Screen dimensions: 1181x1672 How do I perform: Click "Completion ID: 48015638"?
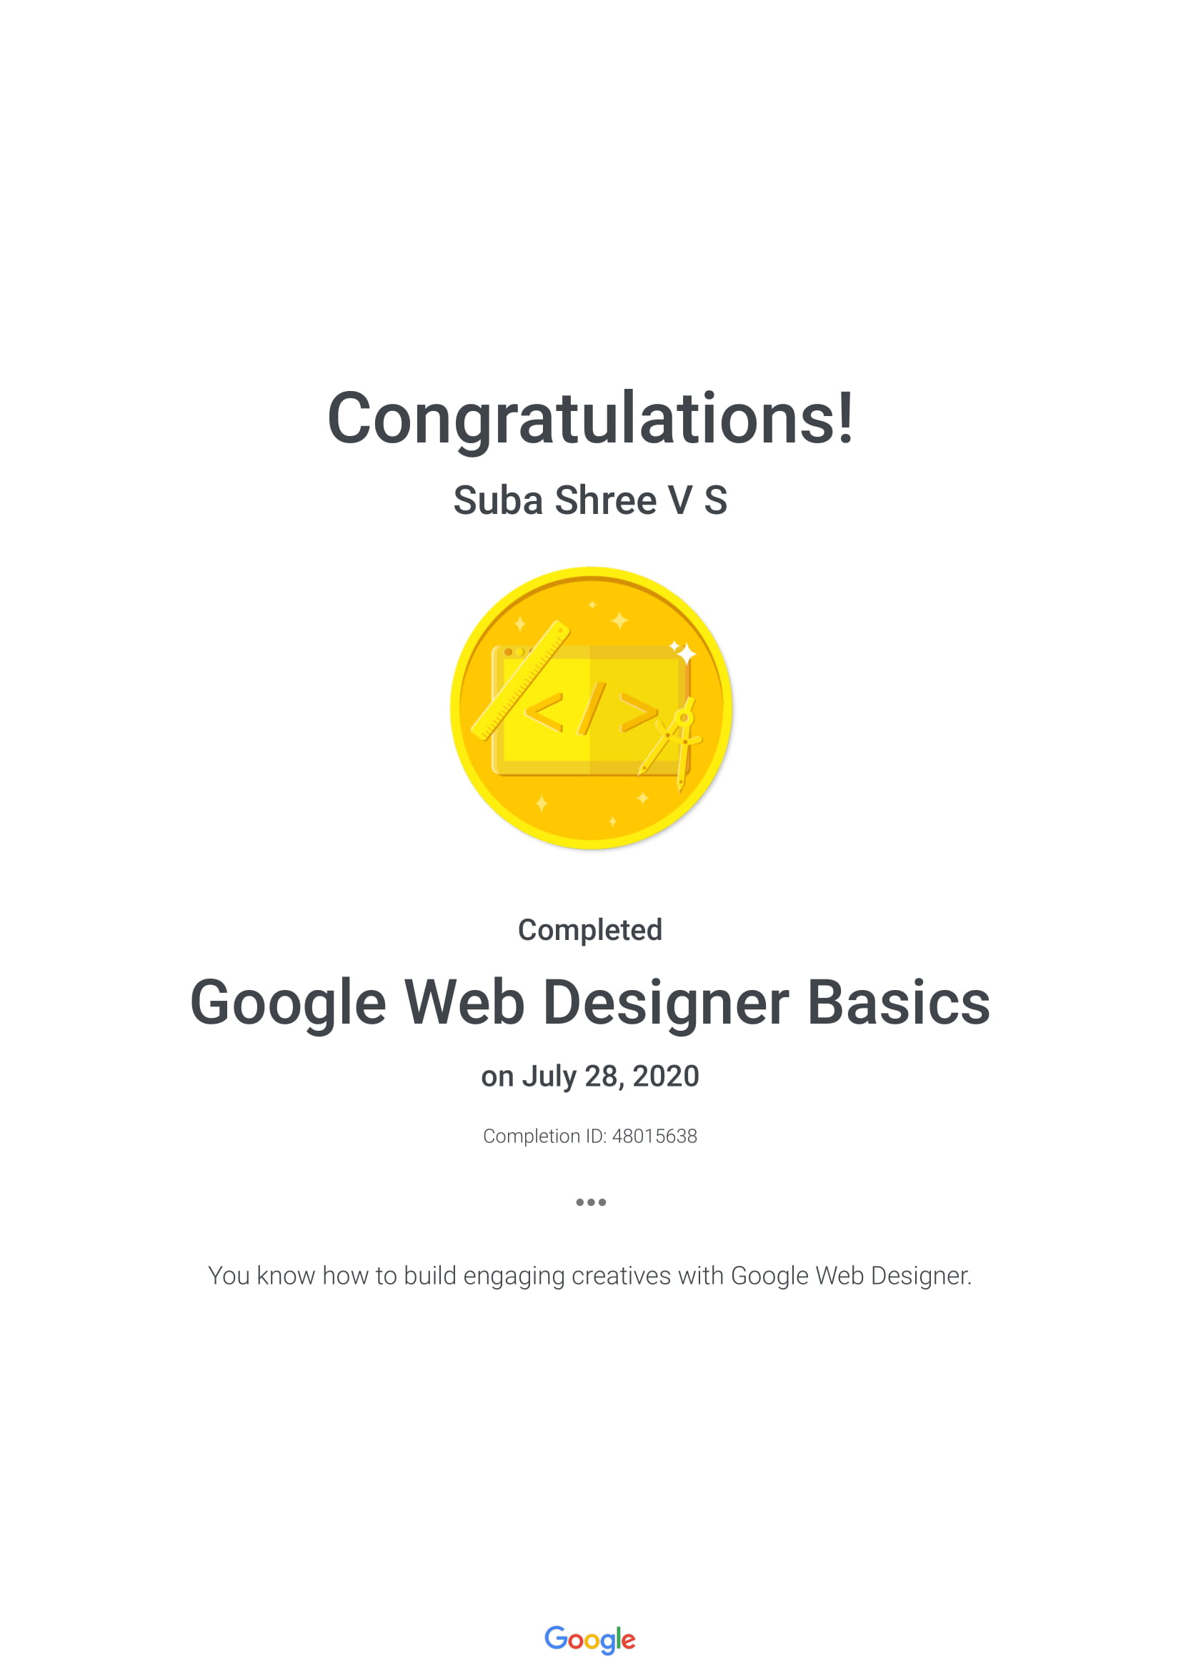click(590, 1137)
